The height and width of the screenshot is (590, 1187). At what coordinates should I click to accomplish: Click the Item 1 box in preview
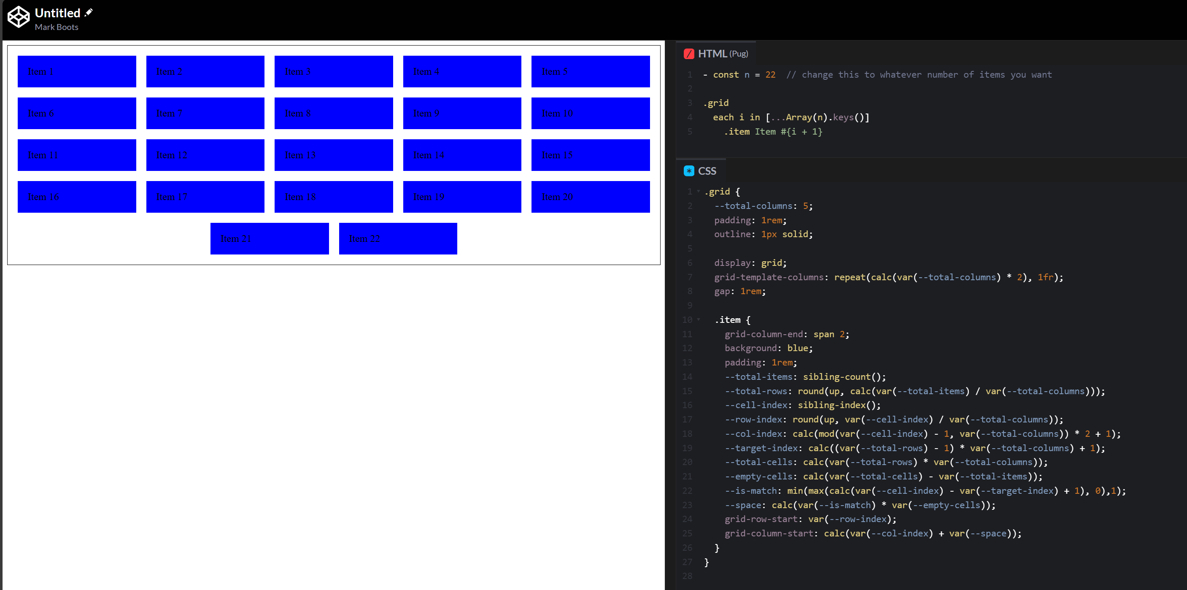76,71
